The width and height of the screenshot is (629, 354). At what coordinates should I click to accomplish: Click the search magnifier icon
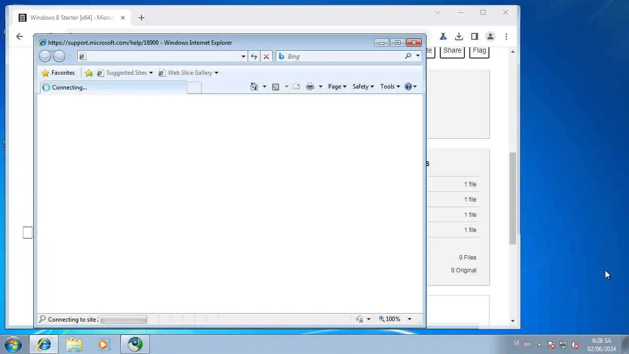click(x=408, y=56)
